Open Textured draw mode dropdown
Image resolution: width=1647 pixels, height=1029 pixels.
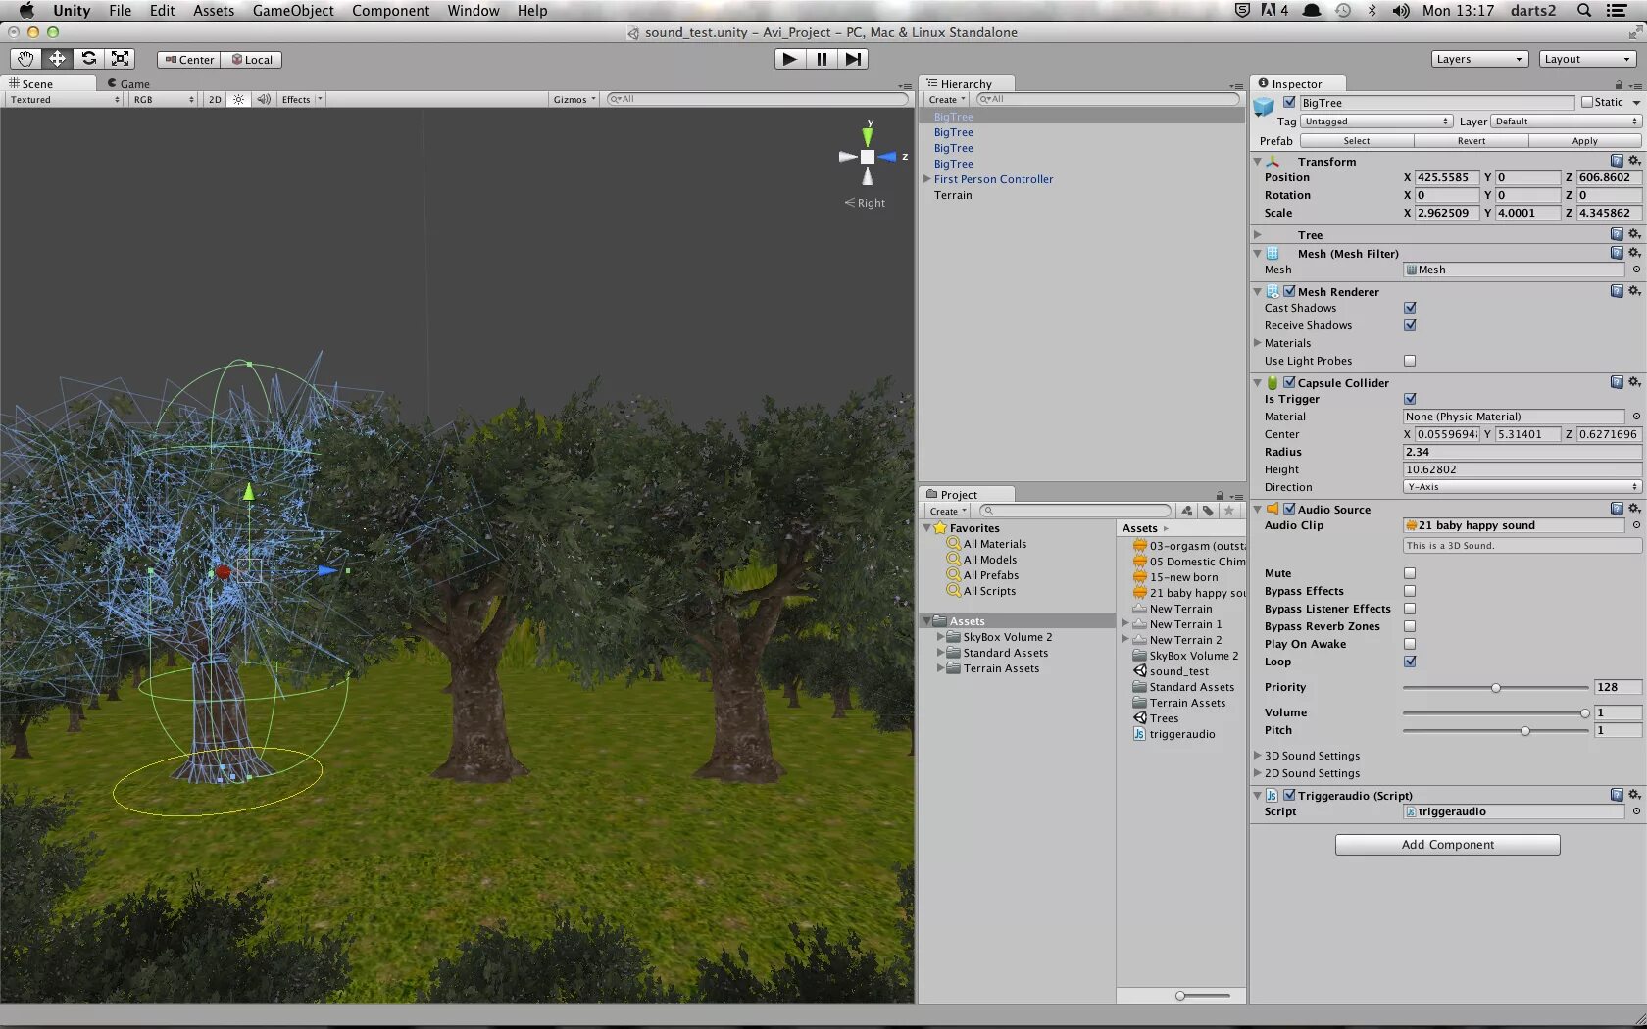coord(65,100)
